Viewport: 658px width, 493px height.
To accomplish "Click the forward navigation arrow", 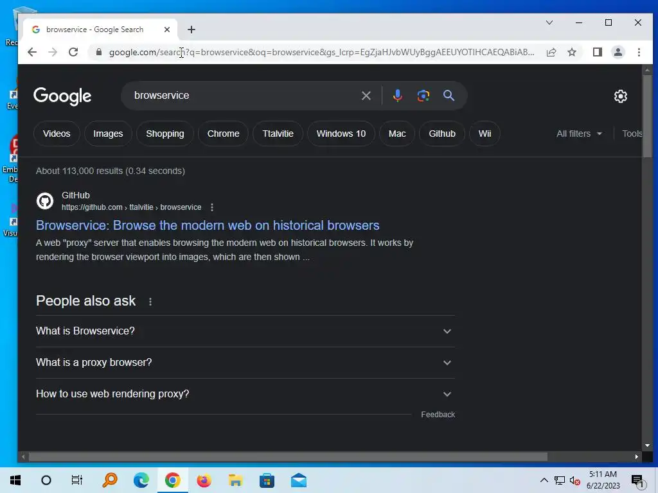I will pyautogui.click(x=53, y=52).
